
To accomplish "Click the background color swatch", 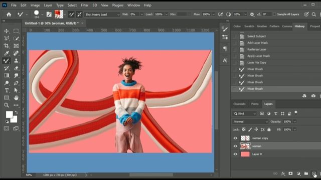I will click(15, 120).
